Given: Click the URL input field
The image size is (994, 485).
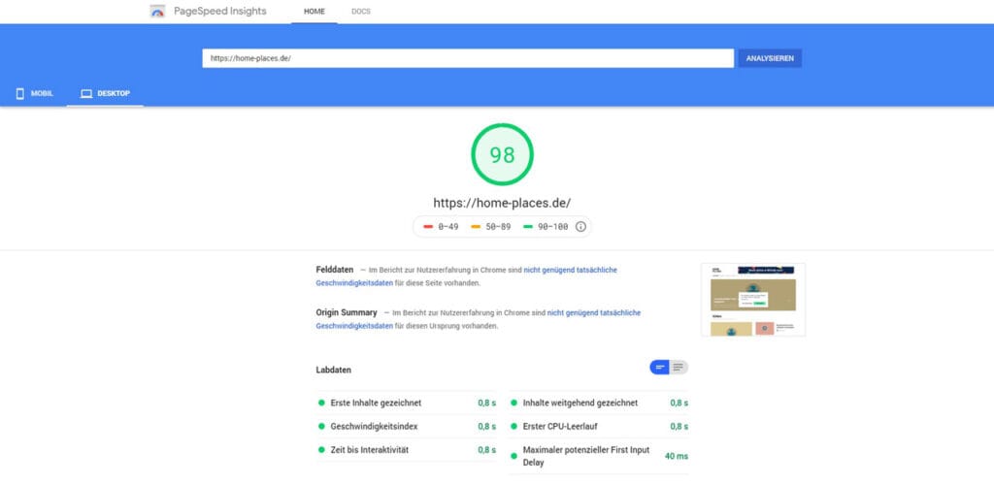Looking at the screenshot, I should tap(468, 58).
